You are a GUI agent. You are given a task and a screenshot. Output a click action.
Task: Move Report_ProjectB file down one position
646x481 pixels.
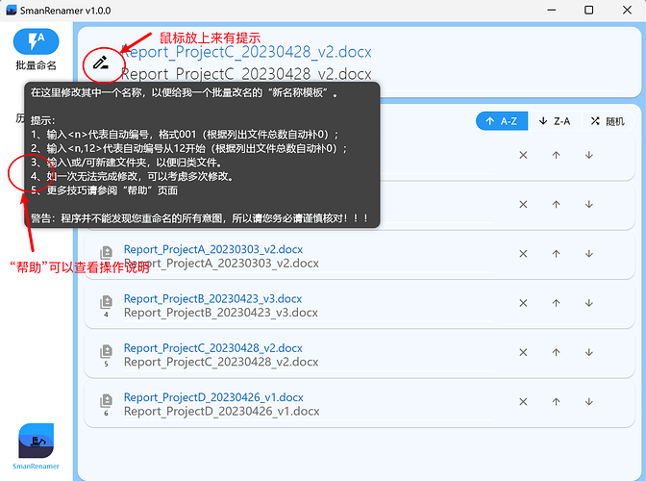pos(588,305)
